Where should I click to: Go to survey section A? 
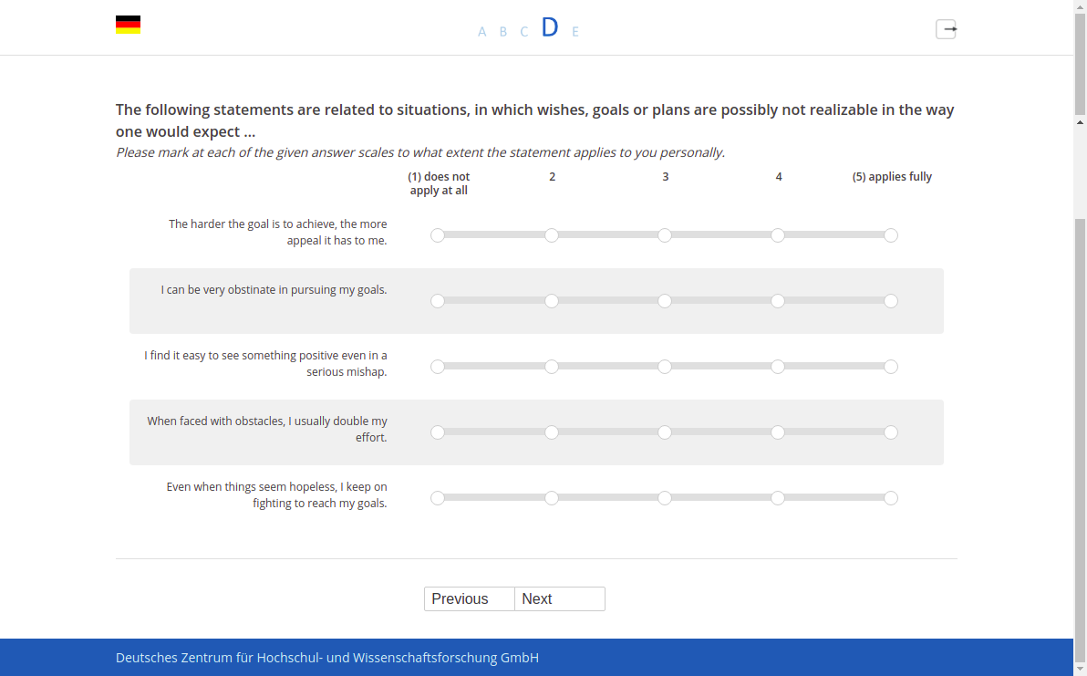click(x=481, y=32)
